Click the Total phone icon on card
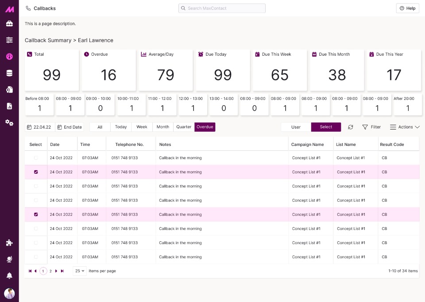 click(x=30, y=54)
